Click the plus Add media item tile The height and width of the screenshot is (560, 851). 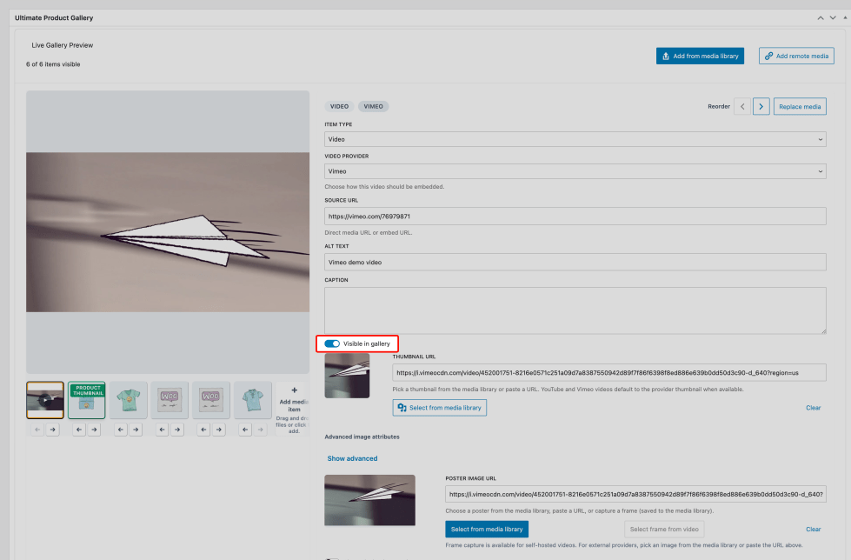click(x=294, y=400)
